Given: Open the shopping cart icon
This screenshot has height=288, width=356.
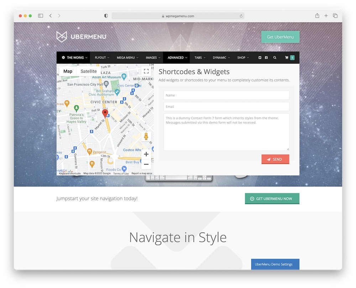Looking at the screenshot, I should pyautogui.click(x=287, y=58).
